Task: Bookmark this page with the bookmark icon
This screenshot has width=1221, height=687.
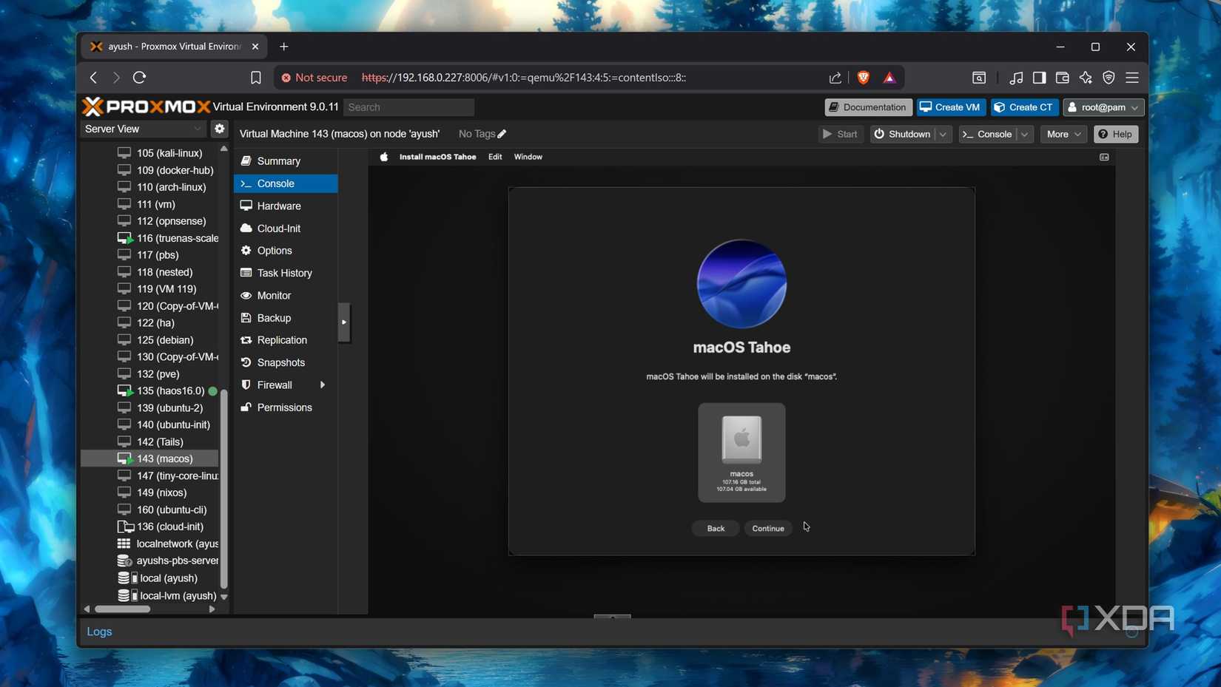Action: [x=255, y=78]
